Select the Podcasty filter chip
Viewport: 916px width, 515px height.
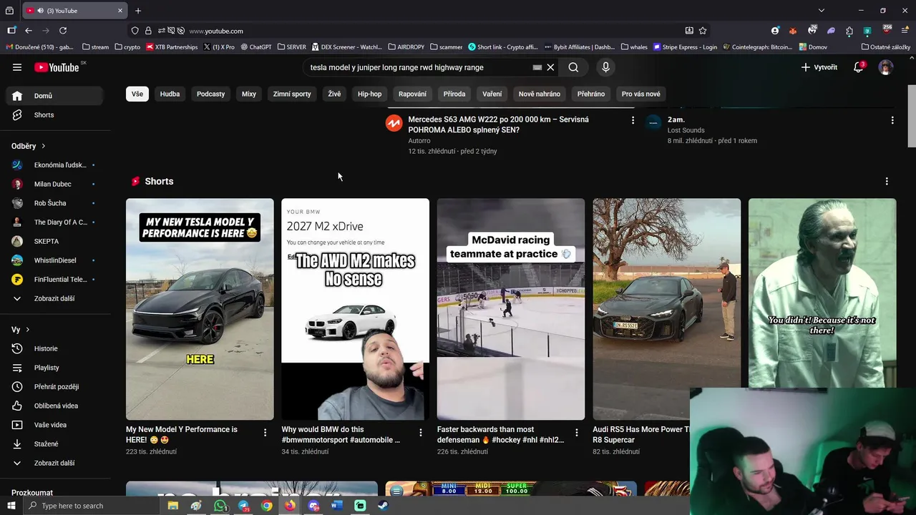(x=211, y=94)
